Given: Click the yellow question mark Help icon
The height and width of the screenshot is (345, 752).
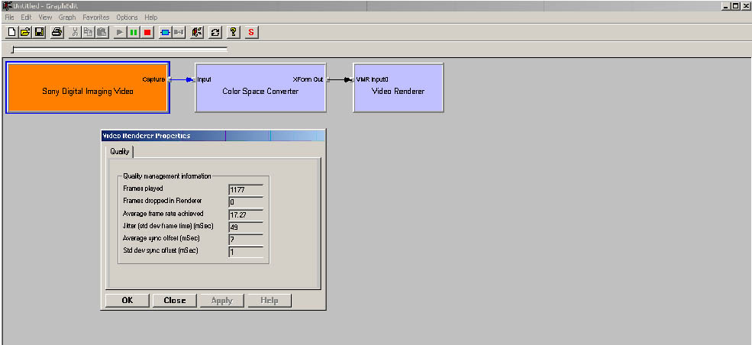Looking at the screenshot, I should click(x=234, y=32).
